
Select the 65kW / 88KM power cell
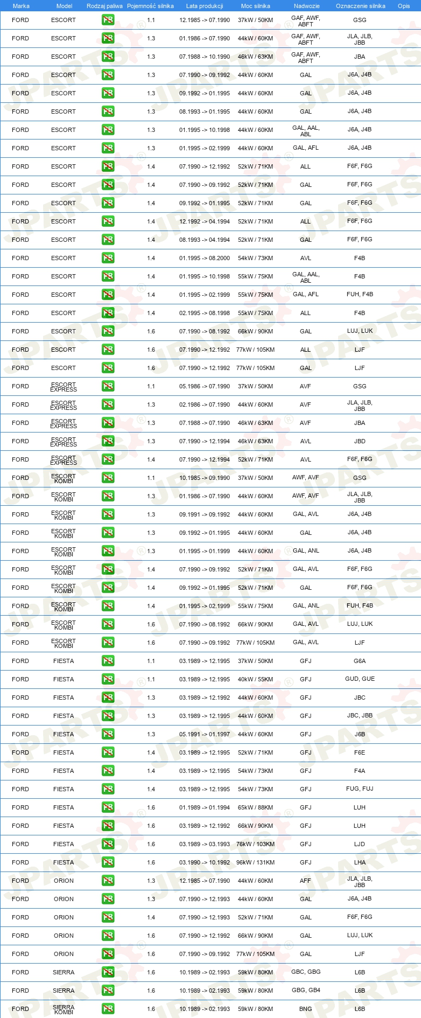(x=255, y=807)
